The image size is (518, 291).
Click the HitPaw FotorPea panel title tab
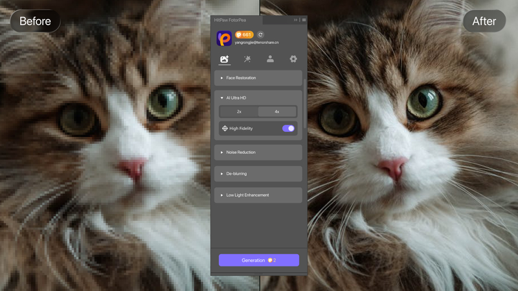tap(237, 20)
